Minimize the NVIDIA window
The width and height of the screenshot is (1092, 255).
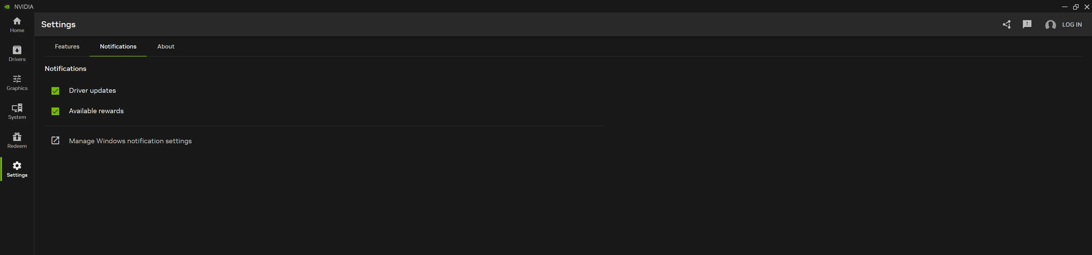(1064, 7)
